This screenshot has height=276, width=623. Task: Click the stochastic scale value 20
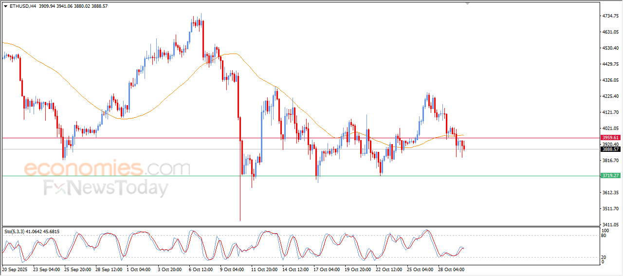(x=604, y=257)
